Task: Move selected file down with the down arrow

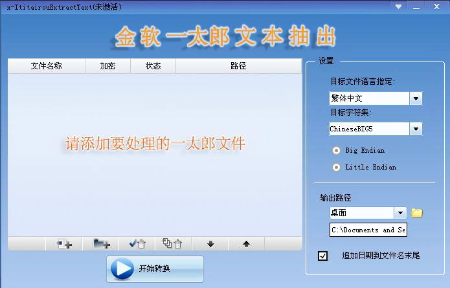Action: click(x=210, y=244)
